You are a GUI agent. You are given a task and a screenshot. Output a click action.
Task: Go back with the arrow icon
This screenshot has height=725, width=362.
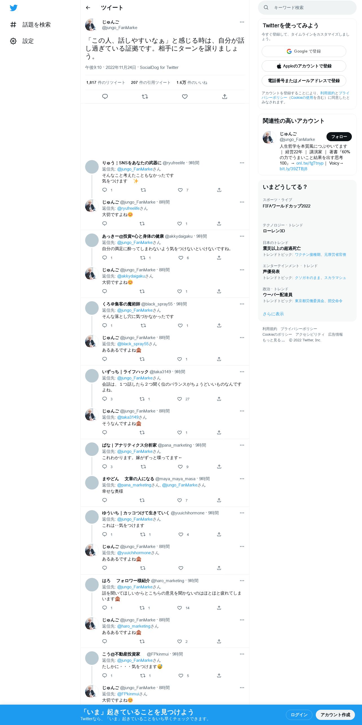click(88, 8)
